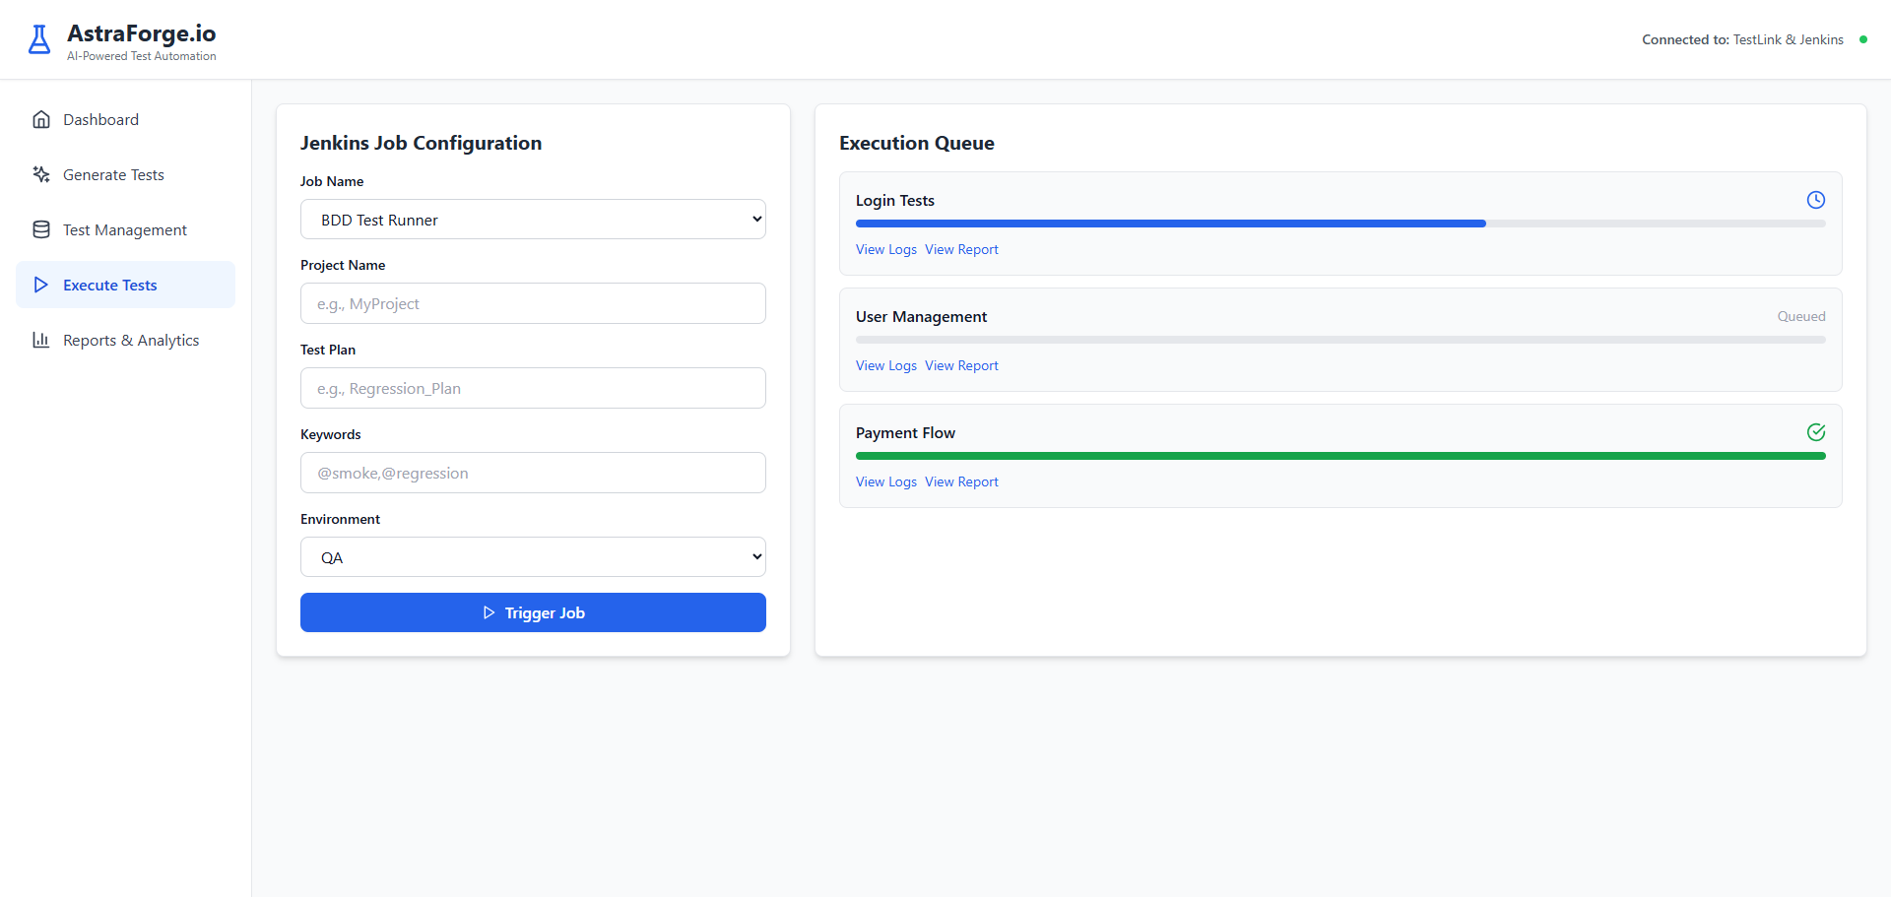View Report for Login Tests
1891x897 pixels.
pos(961,249)
